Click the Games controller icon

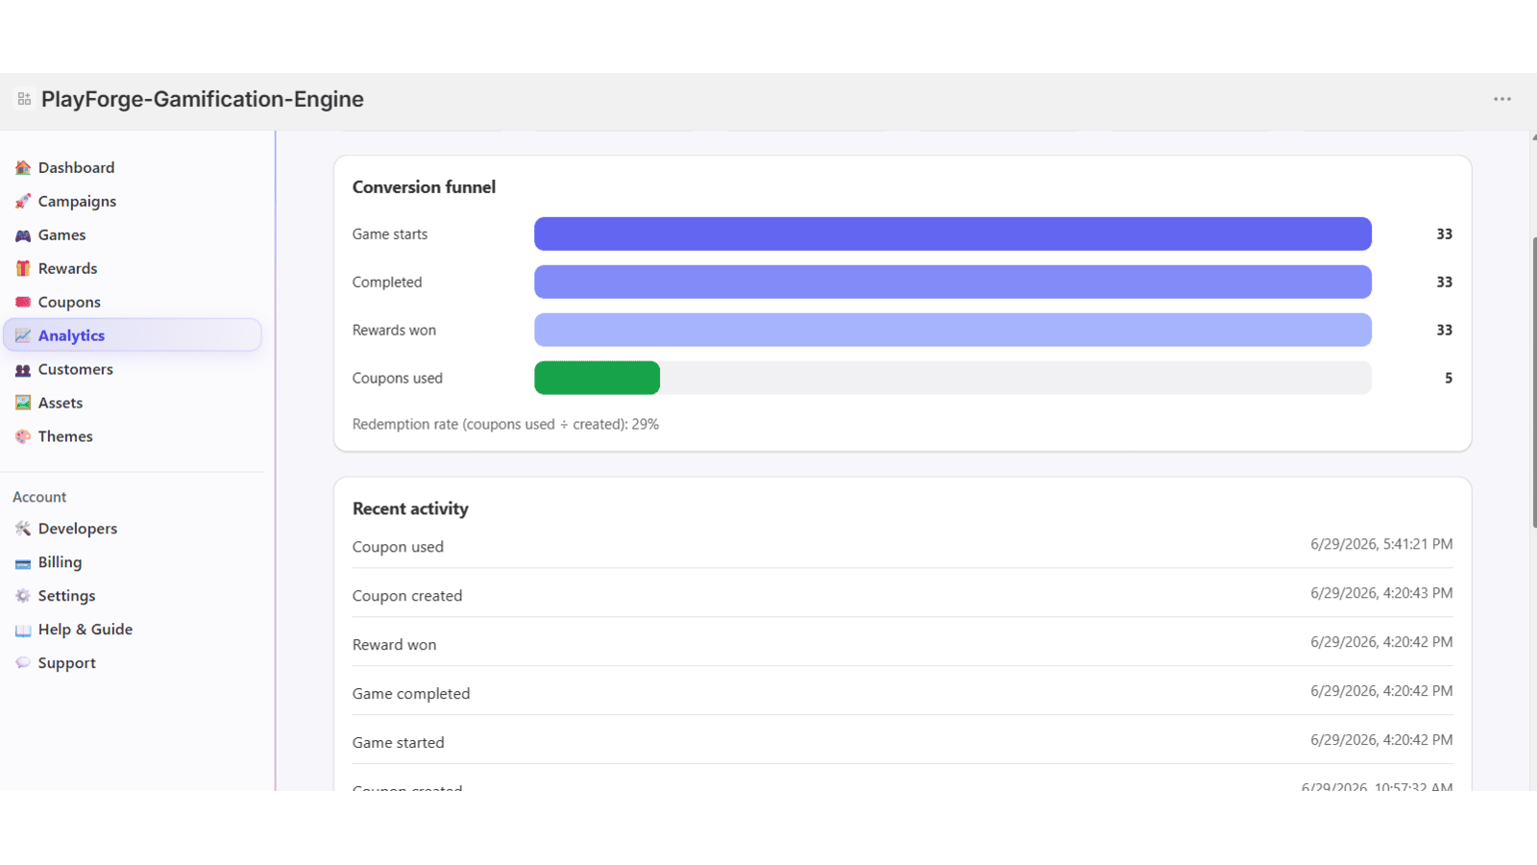point(23,235)
